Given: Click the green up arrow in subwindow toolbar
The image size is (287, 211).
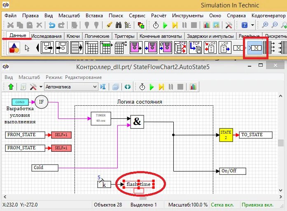Looking at the screenshot, I should (11, 86).
